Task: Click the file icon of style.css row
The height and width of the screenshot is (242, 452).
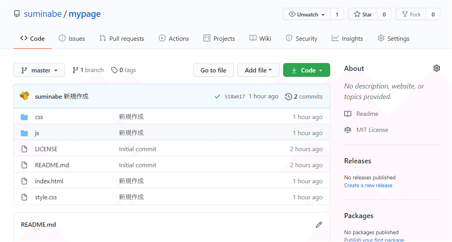Action: 25,197
